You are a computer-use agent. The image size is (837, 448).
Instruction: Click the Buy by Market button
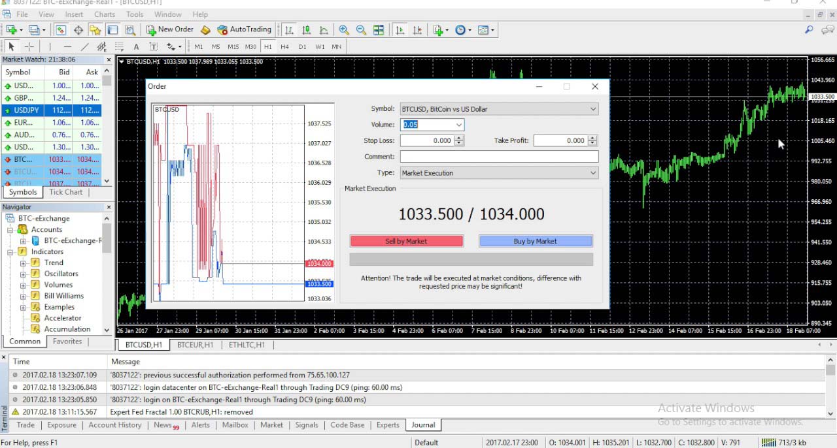536,242
